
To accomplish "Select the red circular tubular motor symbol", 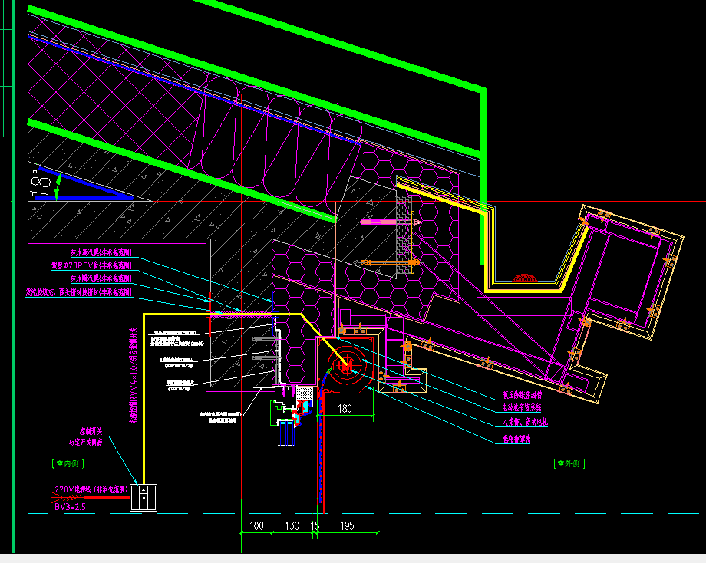I will (x=346, y=365).
